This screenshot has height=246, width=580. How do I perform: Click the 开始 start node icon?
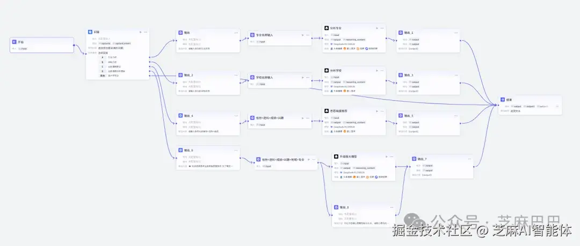pos(14,42)
